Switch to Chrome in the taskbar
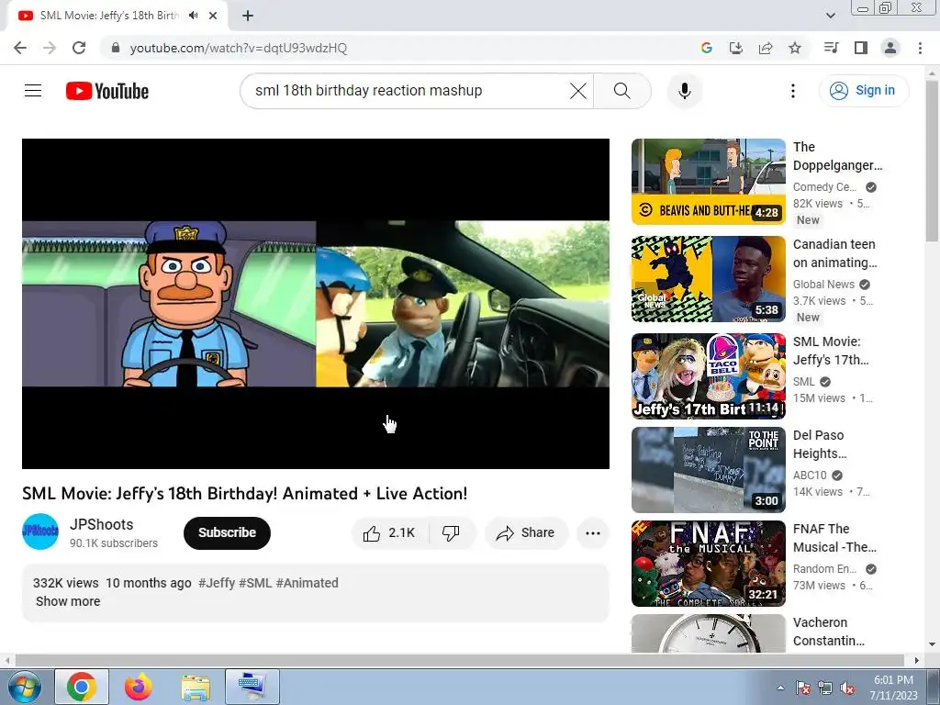This screenshot has height=705, width=940. coord(82,687)
